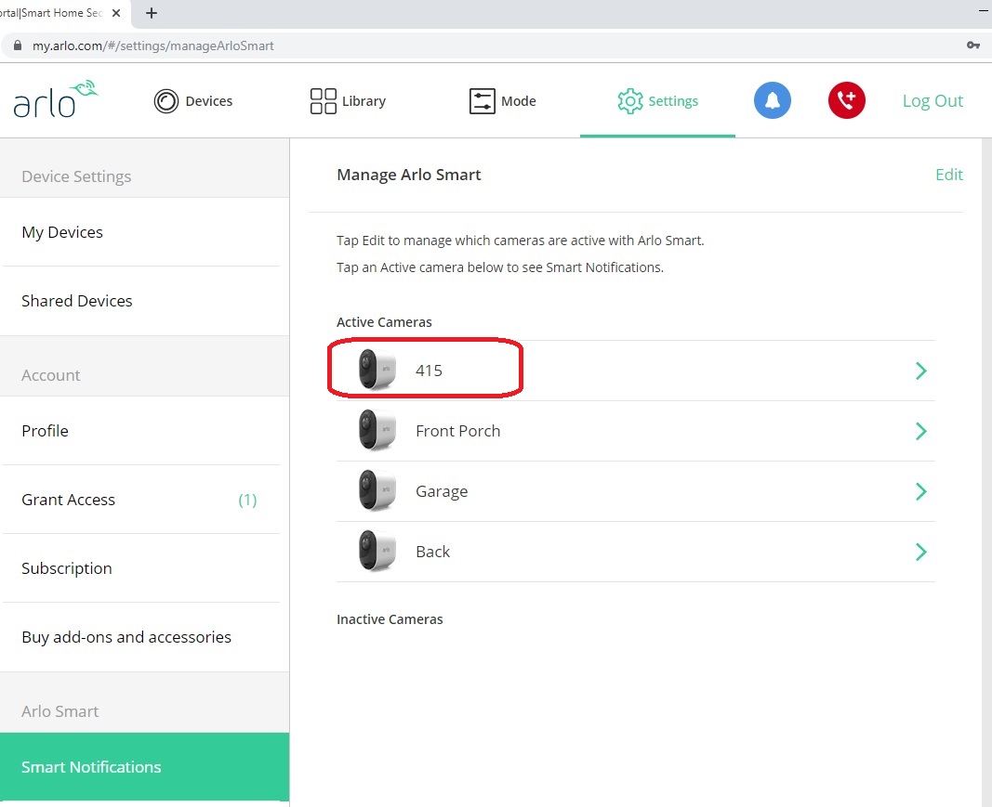The height and width of the screenshot is (807, 992).
Task: Click the Settings gear icon
Action: pyautogui.click(x=630, y=101)
